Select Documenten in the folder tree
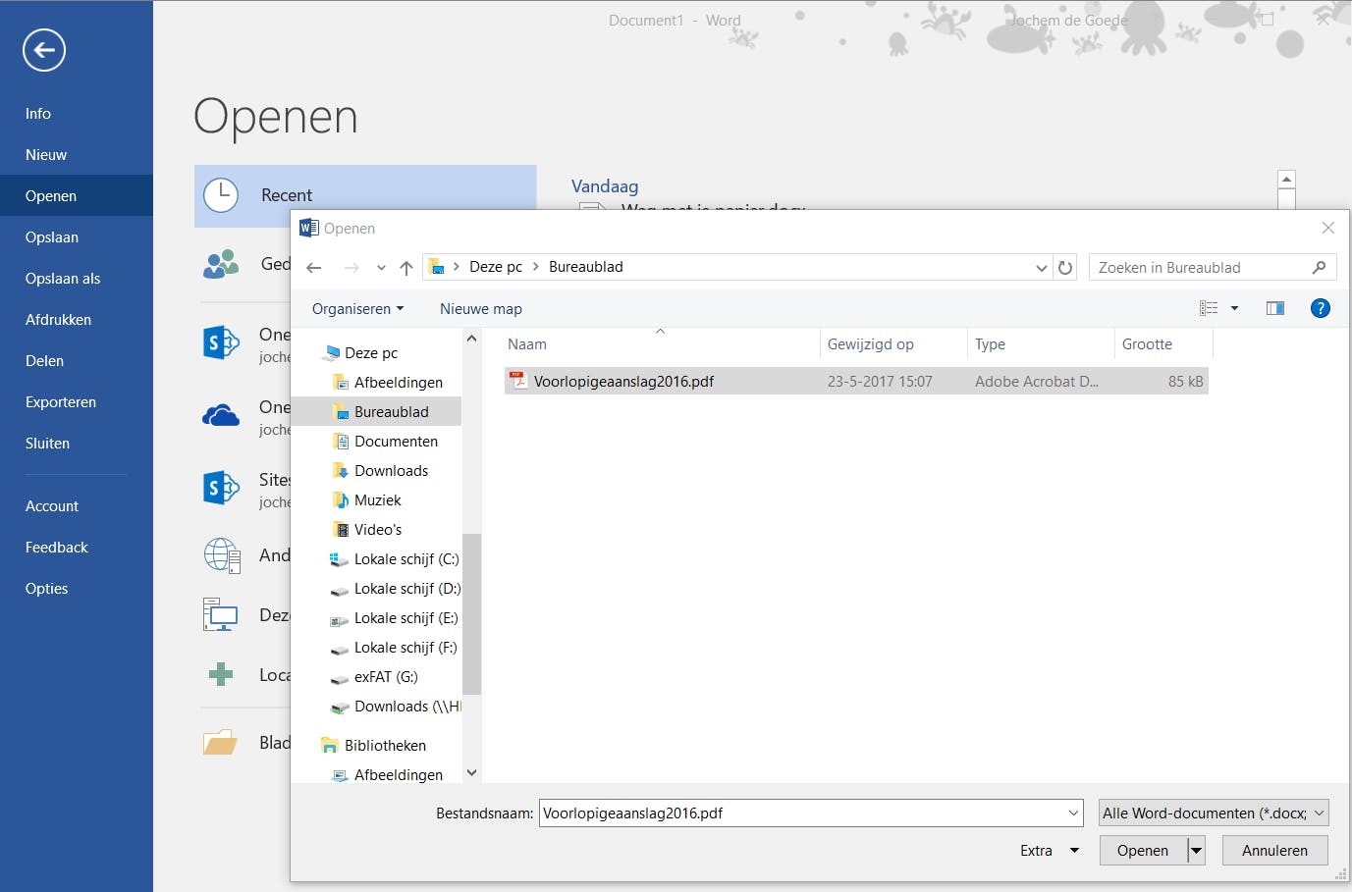The width and height of the screenshot is (1352, 892). click(x=396, y=442)
